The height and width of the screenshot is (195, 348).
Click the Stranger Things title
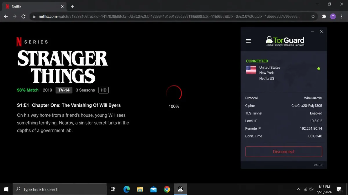pos(63,67)
